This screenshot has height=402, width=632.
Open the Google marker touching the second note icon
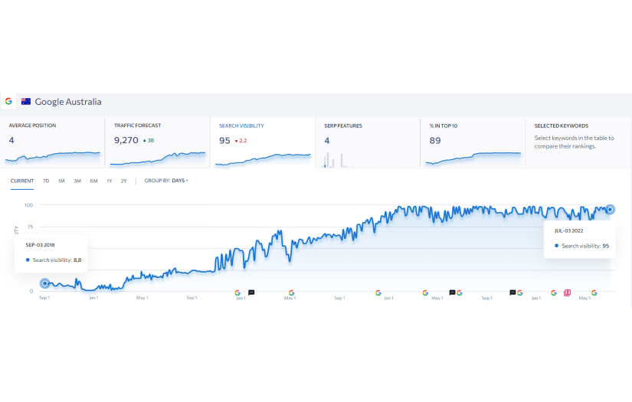pyautogui.click(x=460, y=293)
